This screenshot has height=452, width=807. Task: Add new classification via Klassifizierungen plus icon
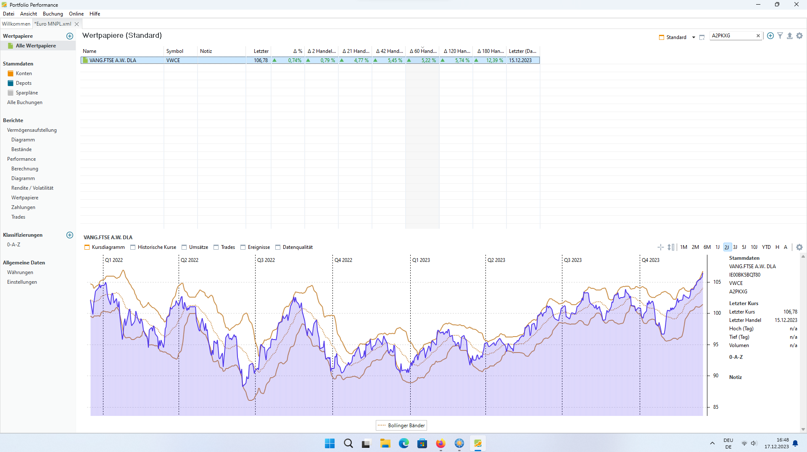coord(70,235)
